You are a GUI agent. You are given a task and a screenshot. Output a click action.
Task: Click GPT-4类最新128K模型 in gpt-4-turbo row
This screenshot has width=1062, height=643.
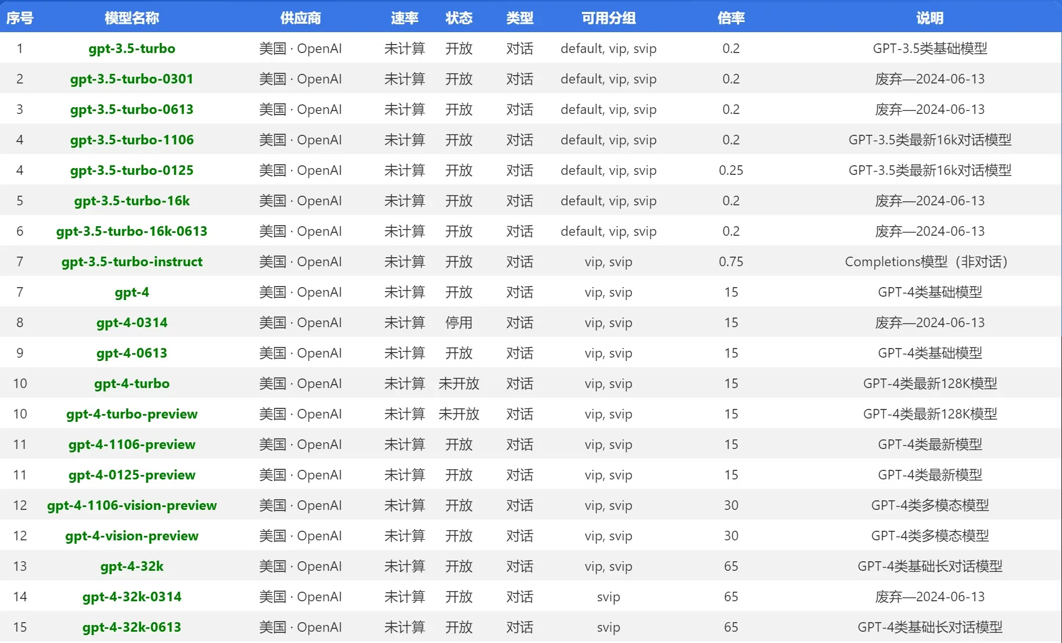point(929,384)
